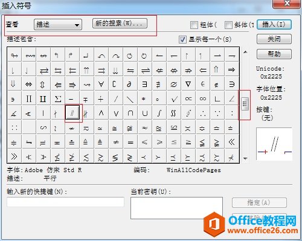
Task: Choose the not-equal symbol ≠
Action: [116, 142]
